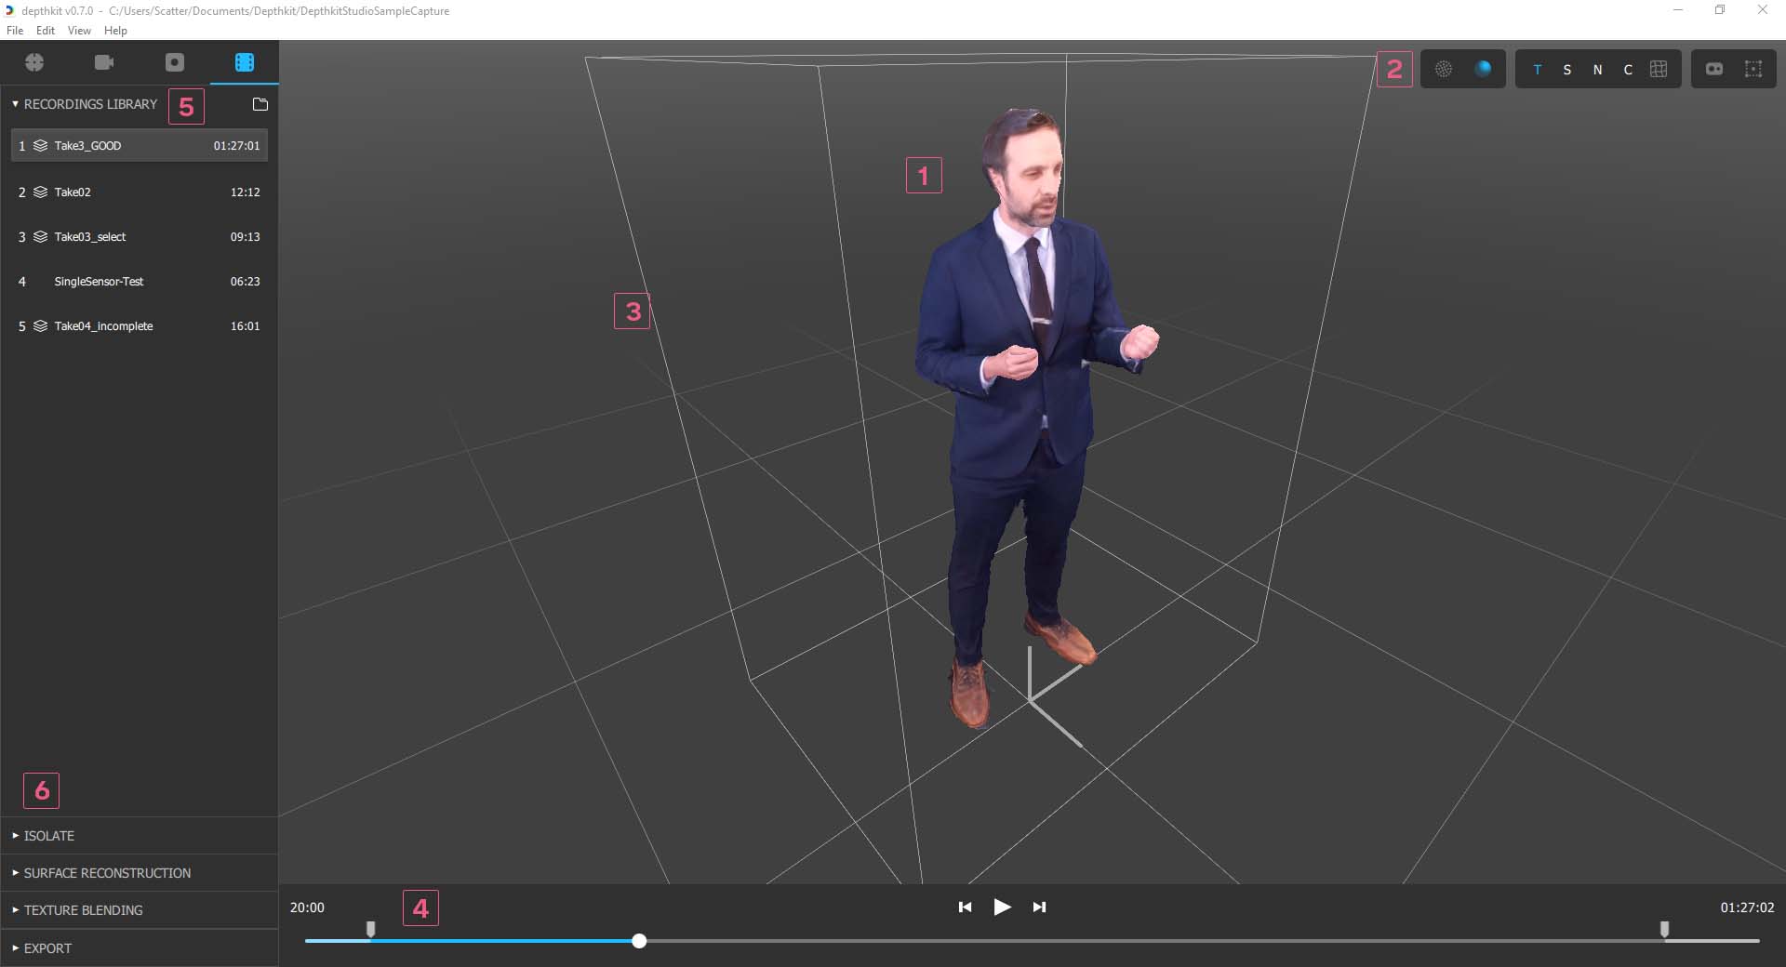Toggle the N view mode
Image resolution: width=1786 pixels, height=967 pixels.
1597,70
